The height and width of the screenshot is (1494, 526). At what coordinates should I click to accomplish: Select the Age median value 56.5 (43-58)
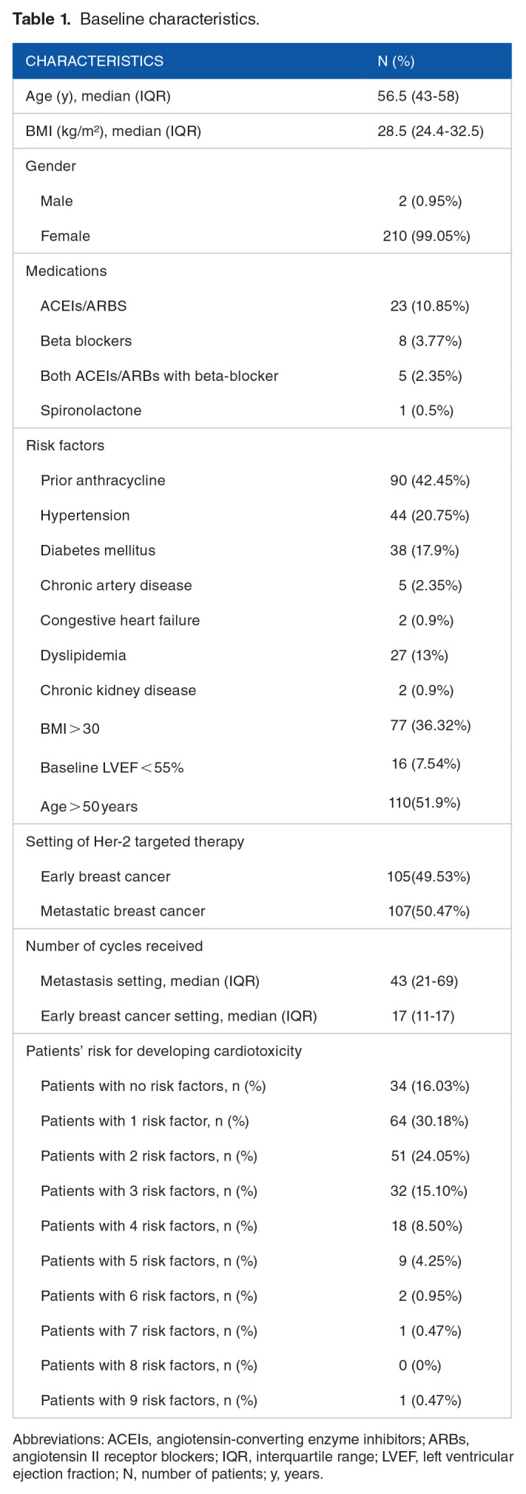(422, 96)
